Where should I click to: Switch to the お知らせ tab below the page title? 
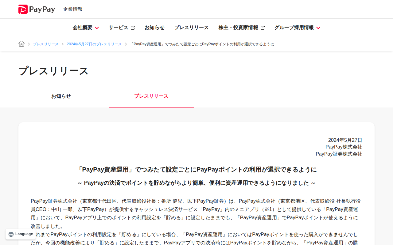(x=61, y=96)
